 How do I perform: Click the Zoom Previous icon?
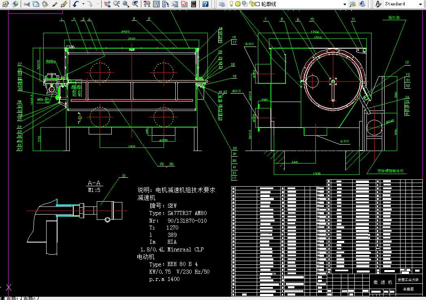[x=135, y=4]
